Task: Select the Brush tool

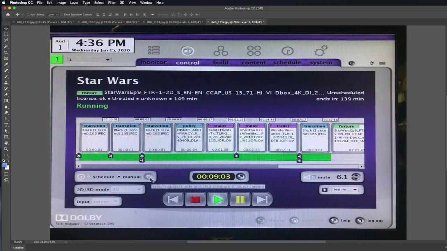Action: pyautogui.click(x=6, y=76)
